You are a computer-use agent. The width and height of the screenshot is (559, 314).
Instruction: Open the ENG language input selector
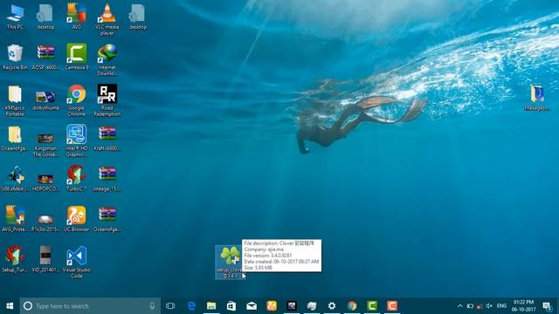[501, 306]
